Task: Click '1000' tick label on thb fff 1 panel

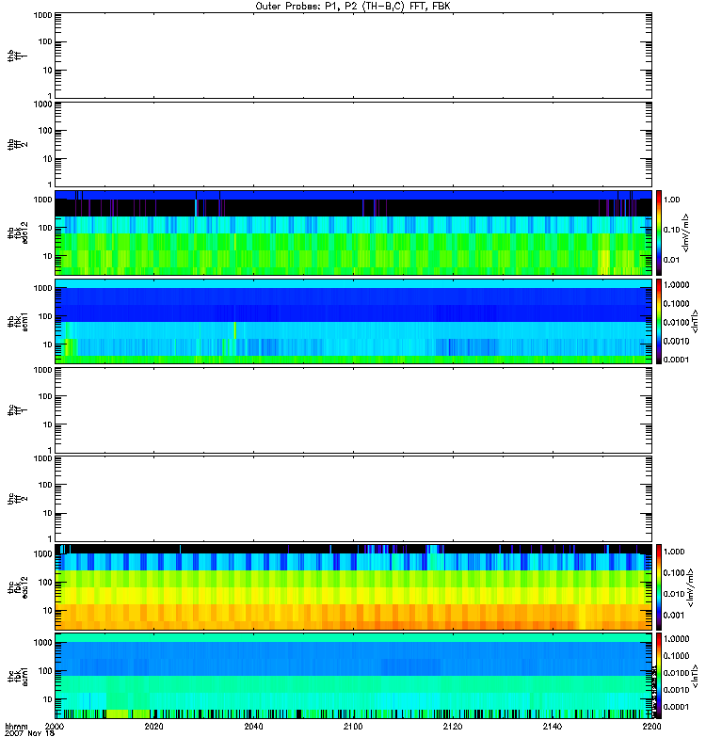Action: coord(42,15)
